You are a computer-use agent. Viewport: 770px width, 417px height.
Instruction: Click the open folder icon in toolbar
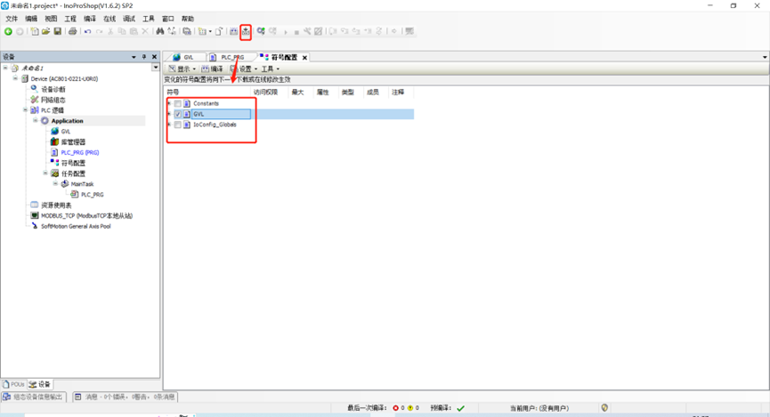(x=45, y=31)
